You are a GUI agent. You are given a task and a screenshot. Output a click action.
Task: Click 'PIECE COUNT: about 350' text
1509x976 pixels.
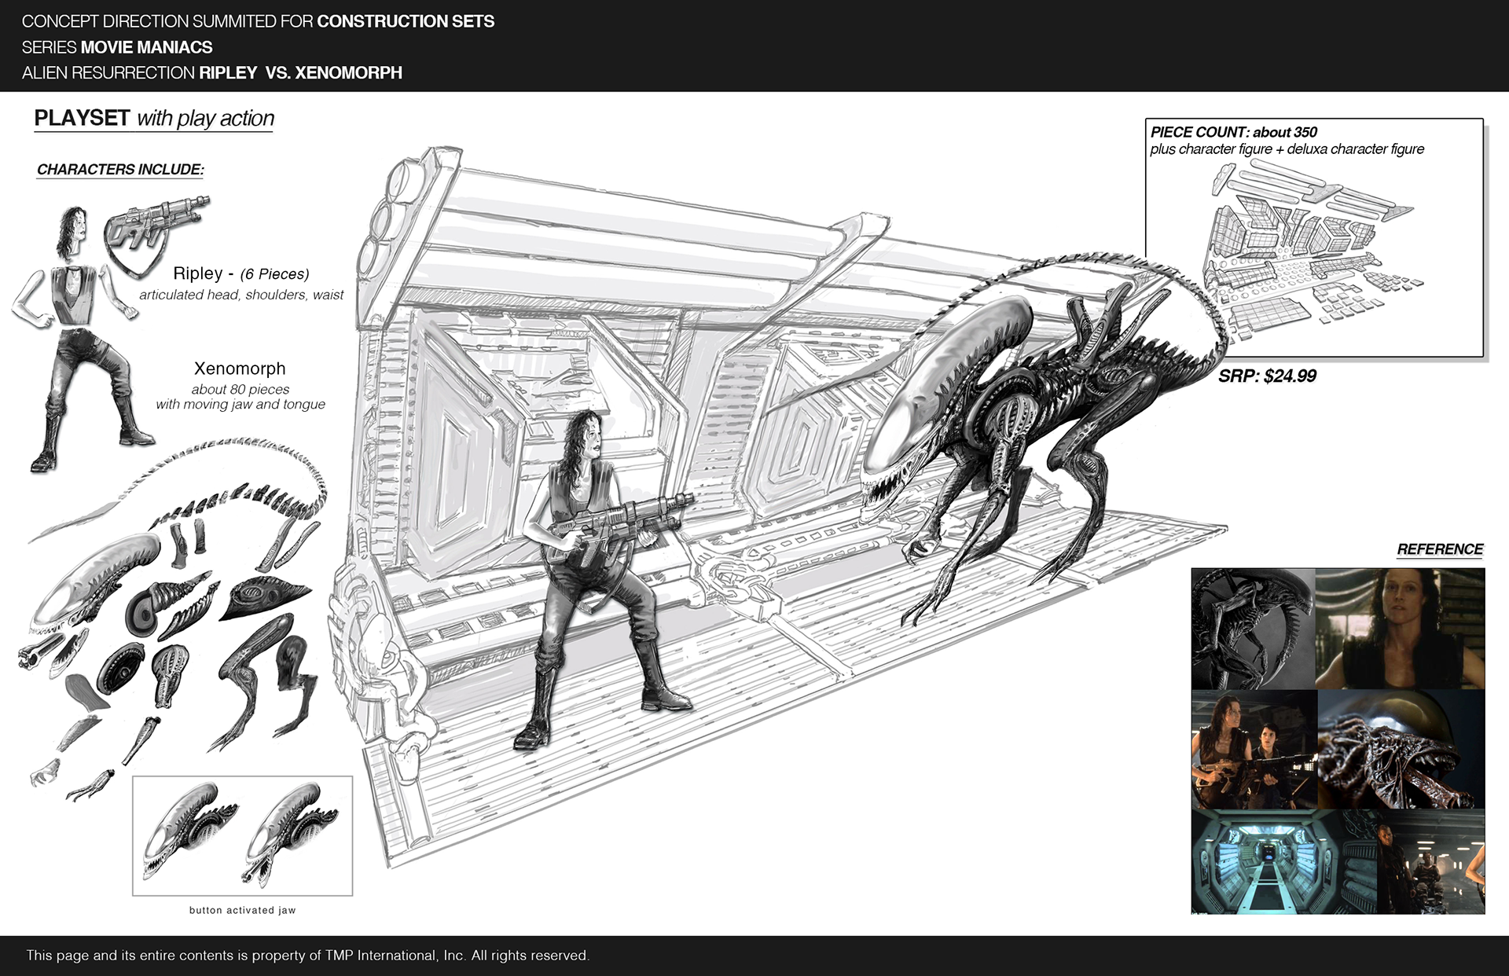[x=1233, y=132]
